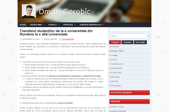Click the star icon next to În jurul lumii
The width and height of the screenshot is (169, 112).
point(110,73)
